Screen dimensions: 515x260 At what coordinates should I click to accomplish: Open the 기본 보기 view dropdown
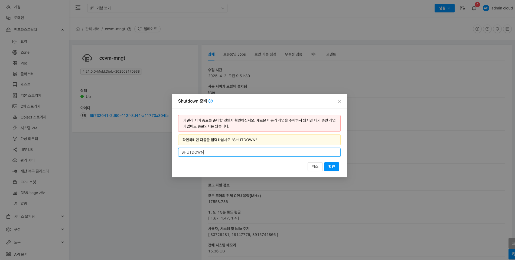coord(157,8)
